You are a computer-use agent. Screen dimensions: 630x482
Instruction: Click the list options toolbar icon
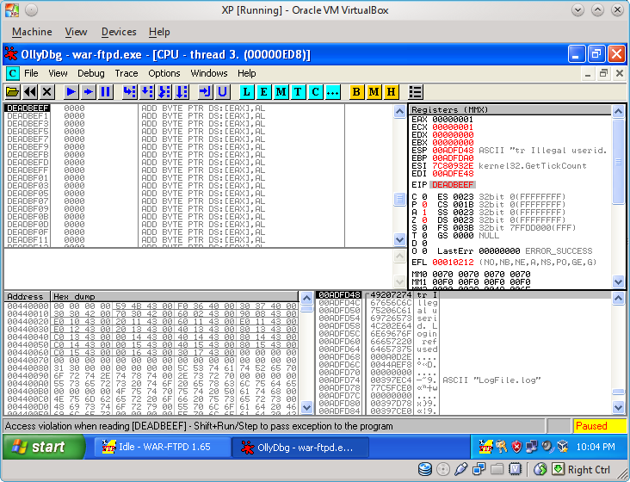tap(416, 92)
